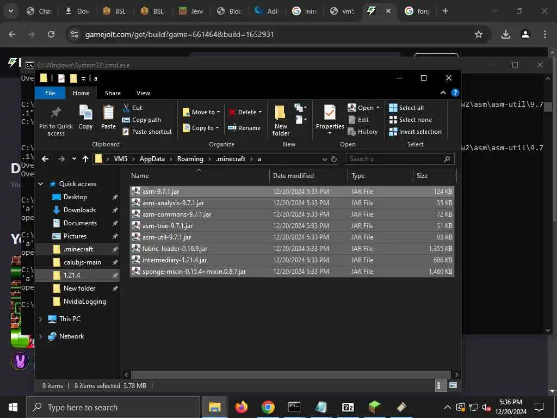Go up one folder level
Screen dimensions: 557x418
(x=85, y=159)
